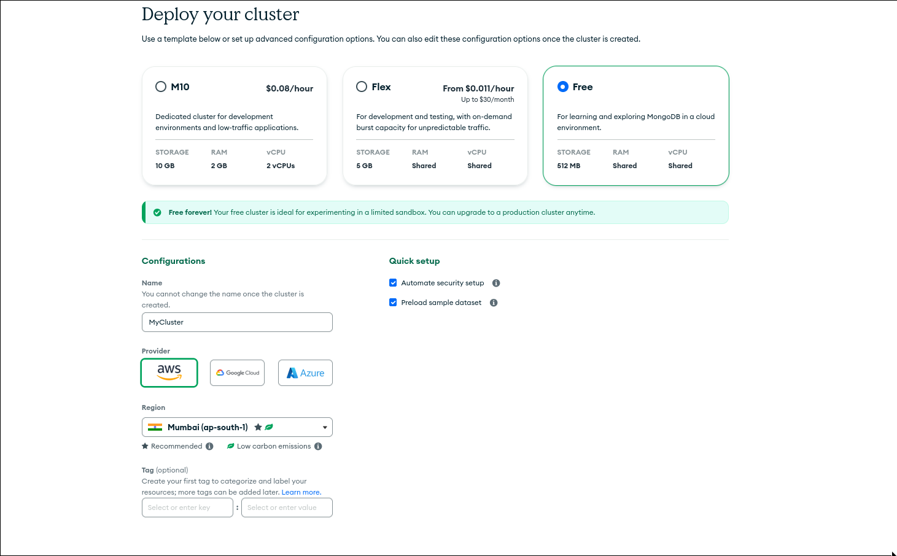The width and height of the screenshot is (897, 556).
Task: Click info icon next to Recommended
Action: [209, 446]
